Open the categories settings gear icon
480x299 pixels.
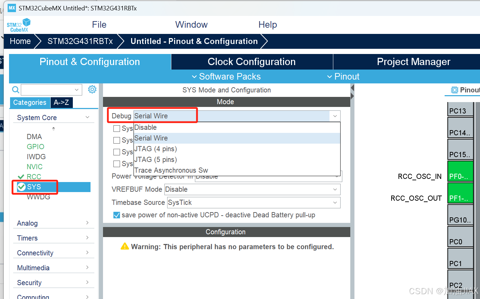(x=92, y=90)
